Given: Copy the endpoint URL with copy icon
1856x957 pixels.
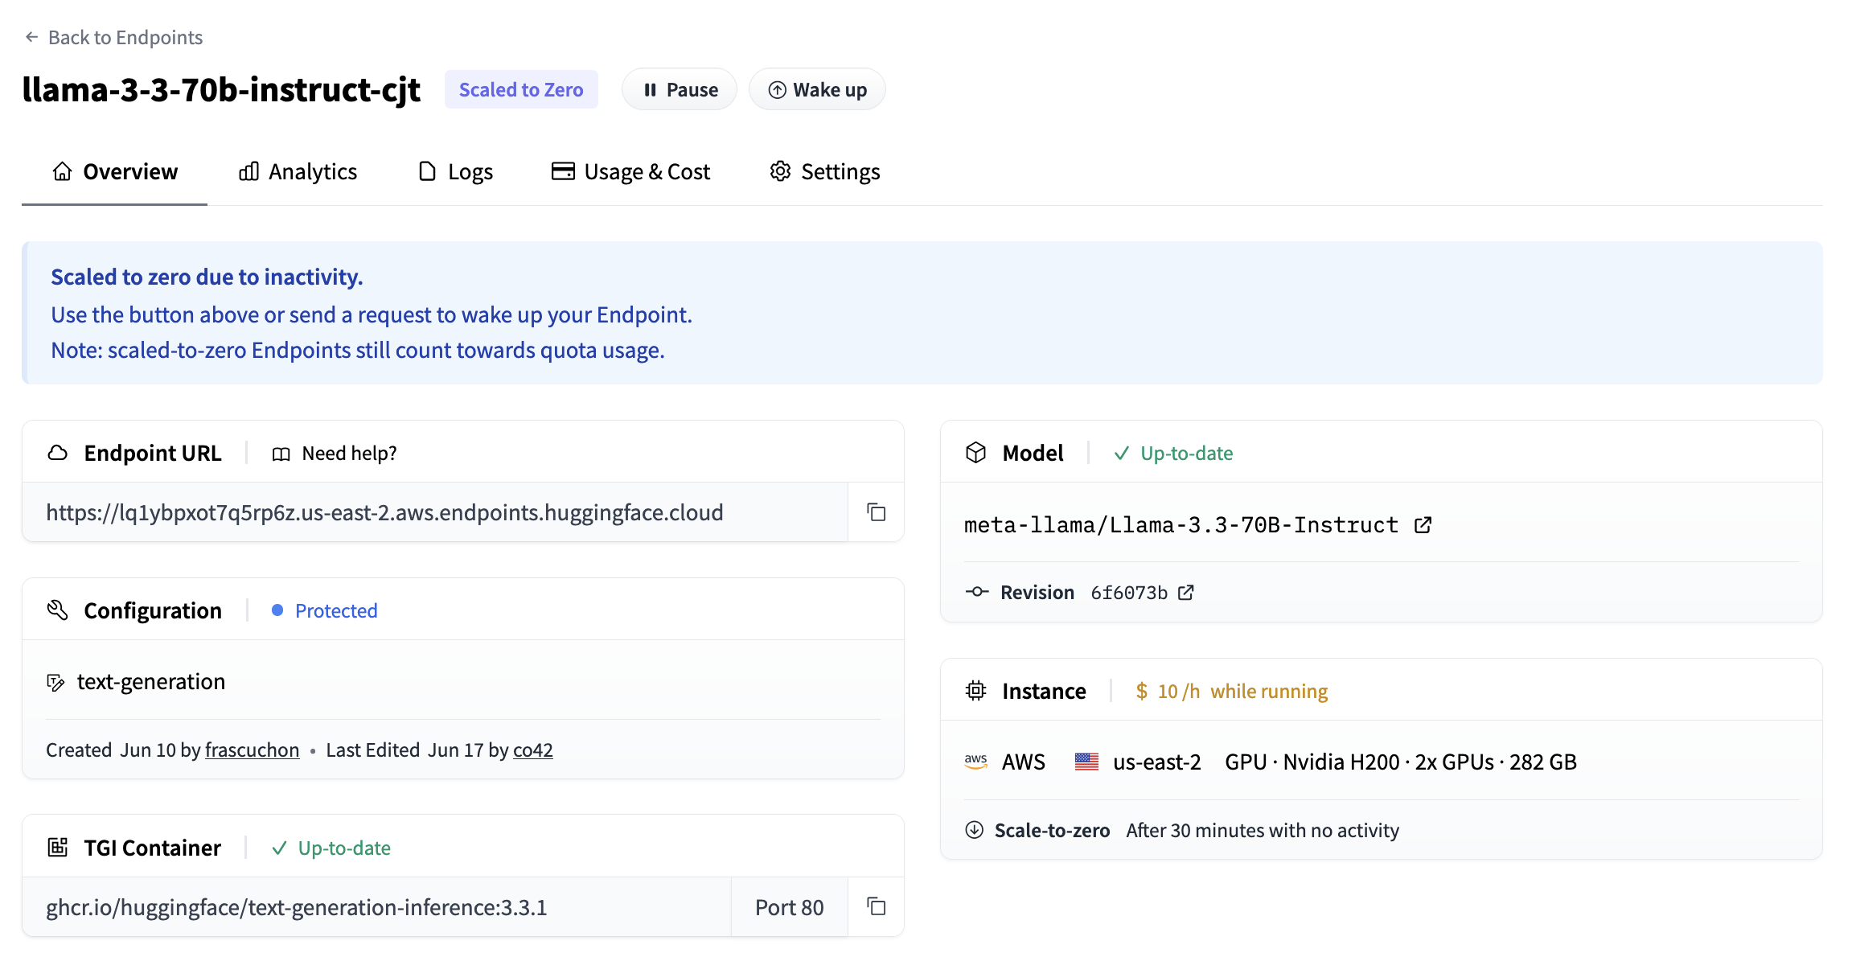Looking at the screenshot, I should tap(876, 512).
